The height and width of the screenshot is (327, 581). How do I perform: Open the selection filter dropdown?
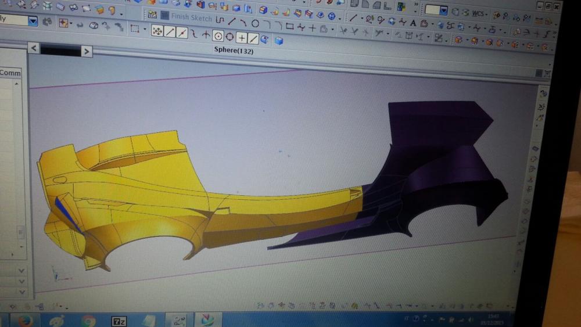click(x=33, y=21)
